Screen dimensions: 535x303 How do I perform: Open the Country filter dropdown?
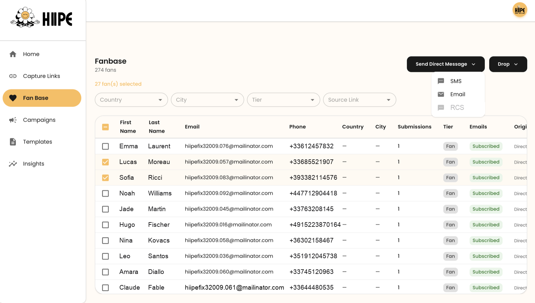(131, 100)
